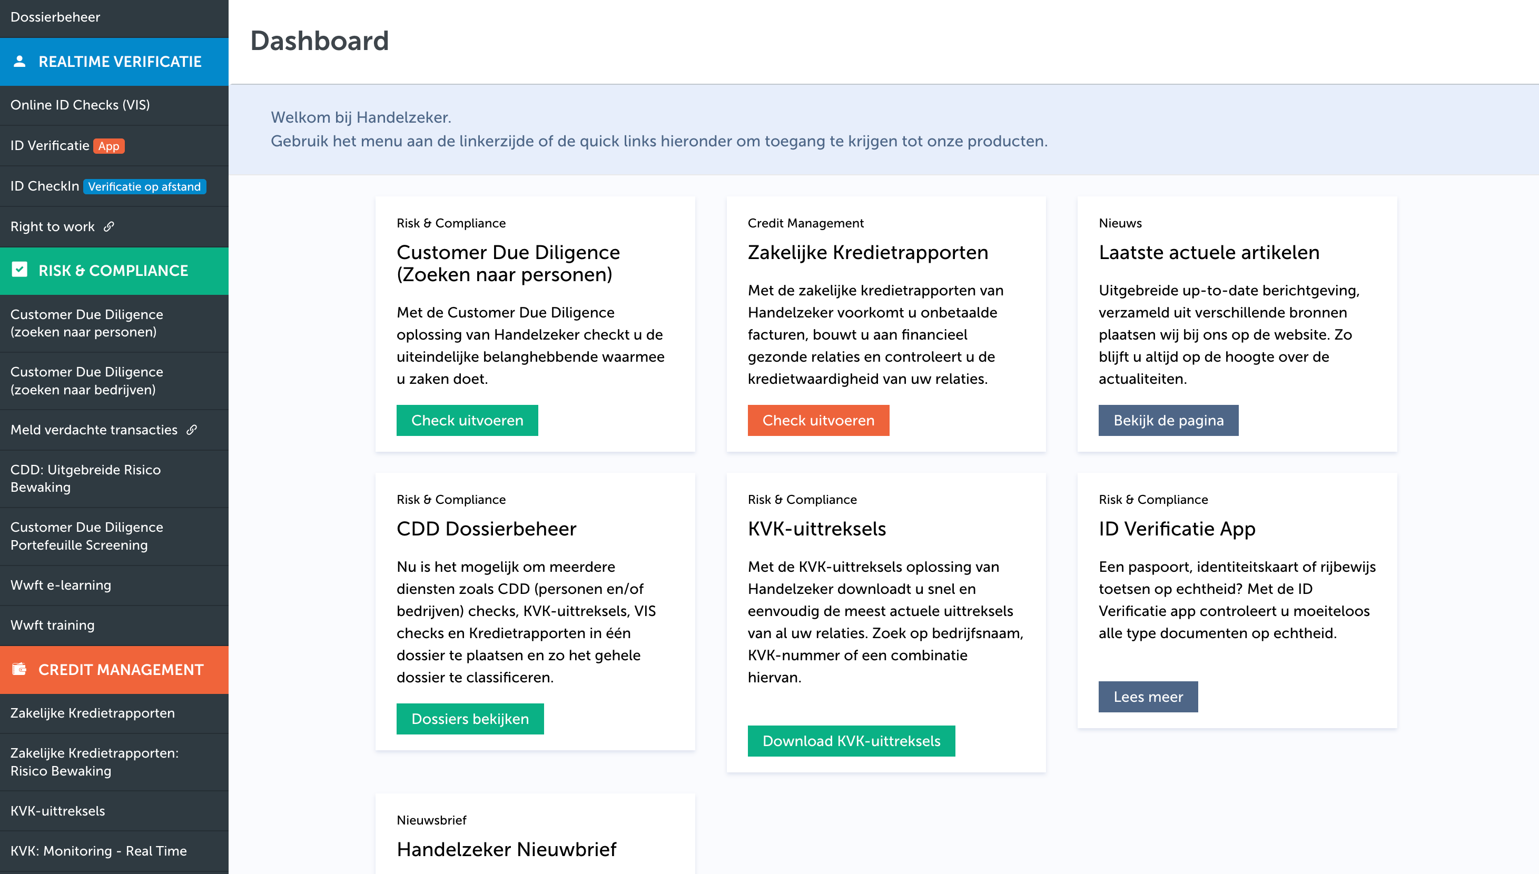1539x874 pixels.
Task: Click the checkmark icon beside Risk & Compliance
Action: tap(20, 270)
